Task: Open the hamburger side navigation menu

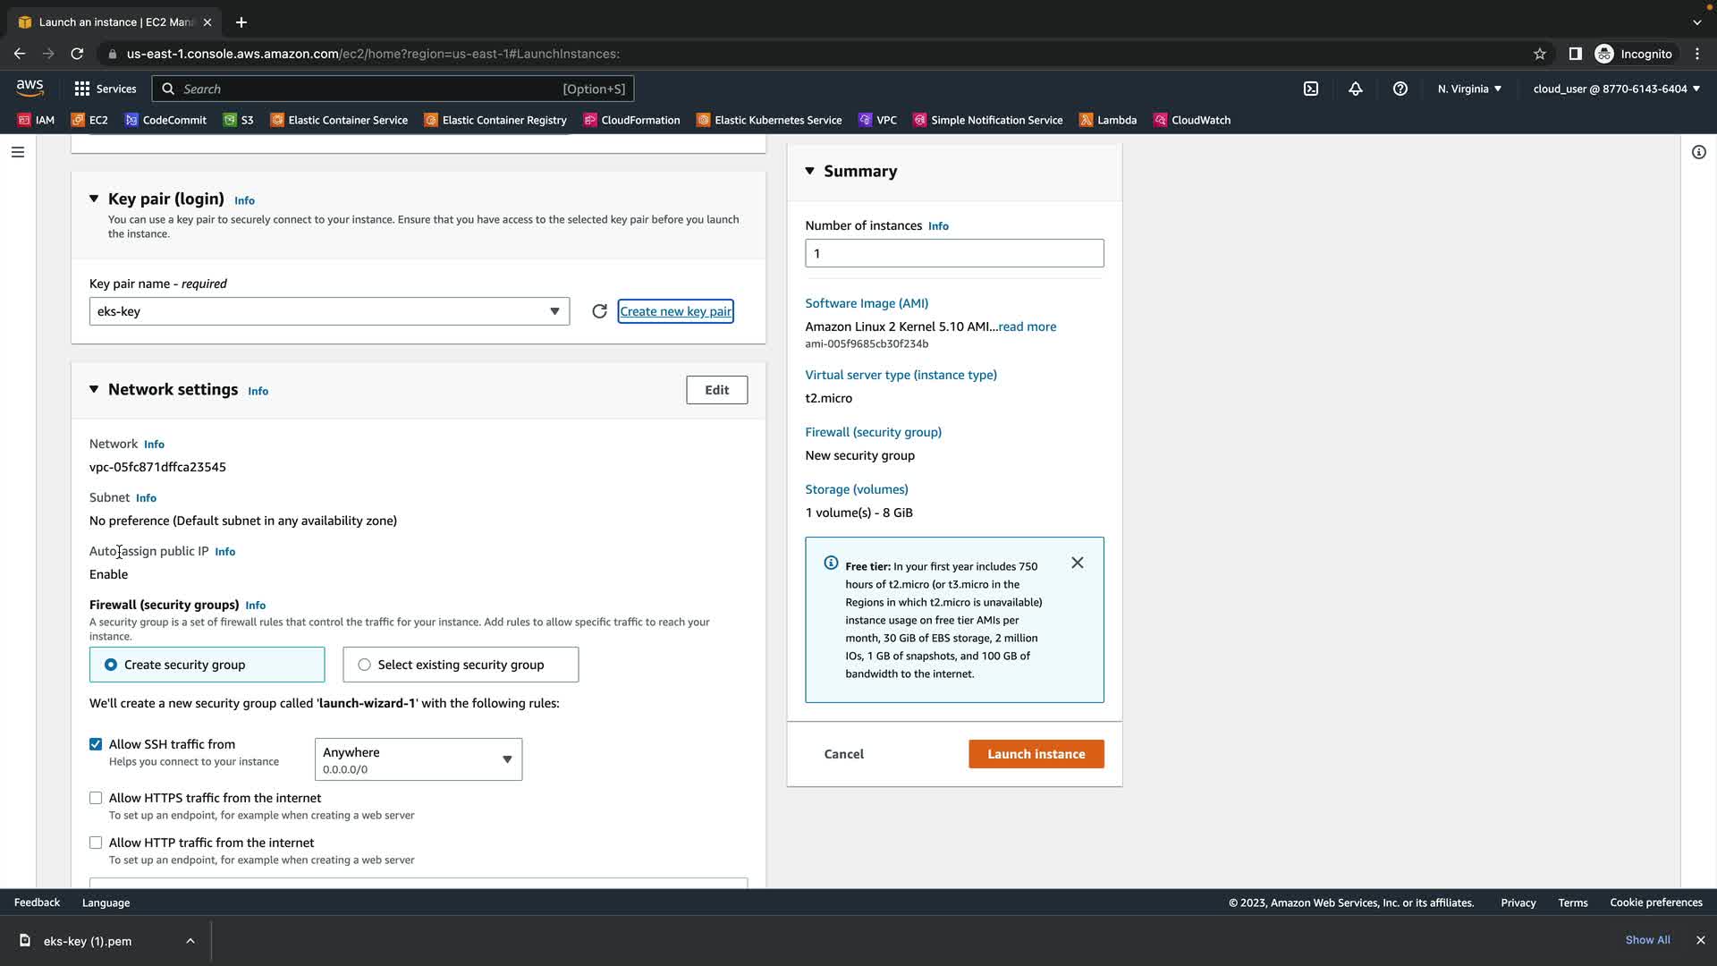Action: (17, 152)
